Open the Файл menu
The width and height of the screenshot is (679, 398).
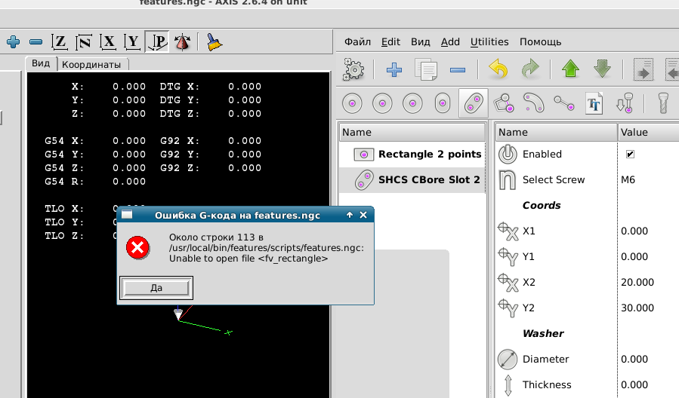[358, 42]
